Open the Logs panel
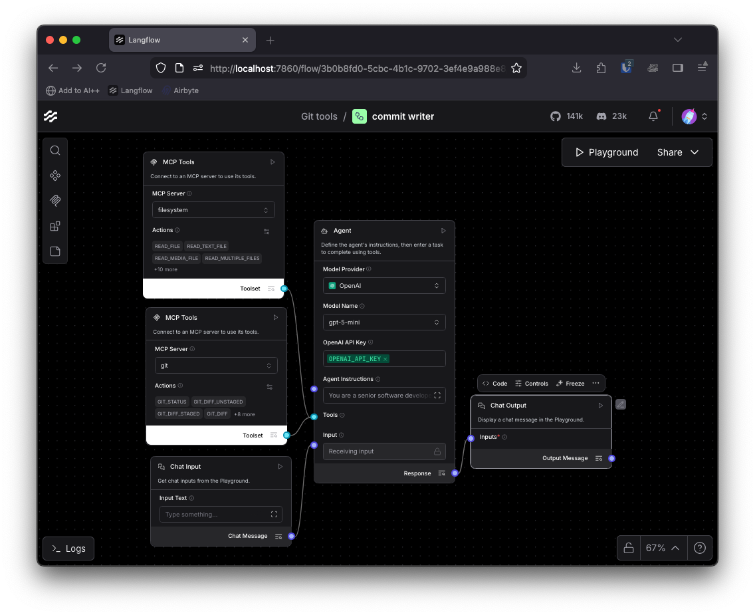755x615 pixels. coord(68,548)
